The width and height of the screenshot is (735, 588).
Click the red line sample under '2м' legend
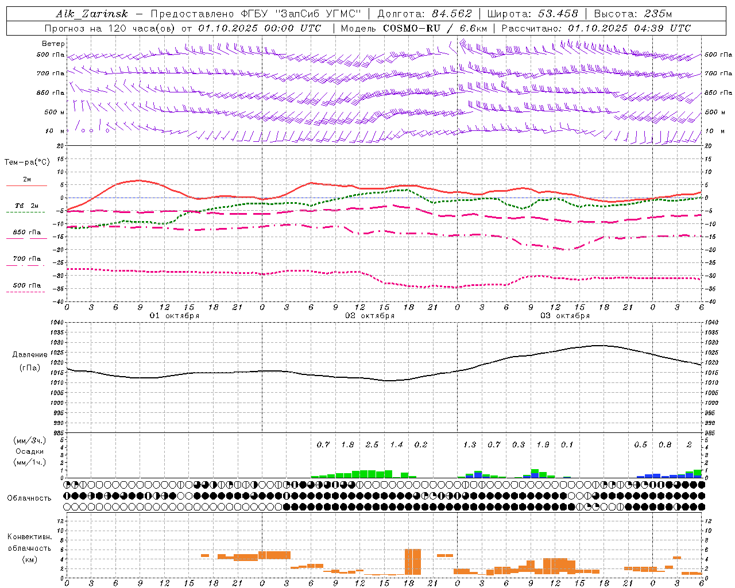(x=26, y=186)
